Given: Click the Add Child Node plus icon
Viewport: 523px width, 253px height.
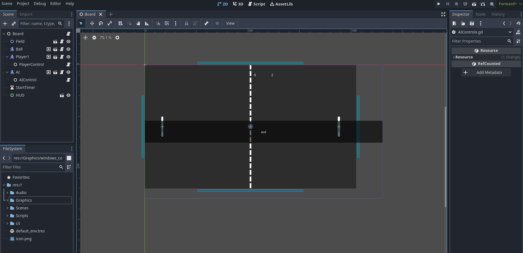Looking at the screenshot, I should [5, 24].
